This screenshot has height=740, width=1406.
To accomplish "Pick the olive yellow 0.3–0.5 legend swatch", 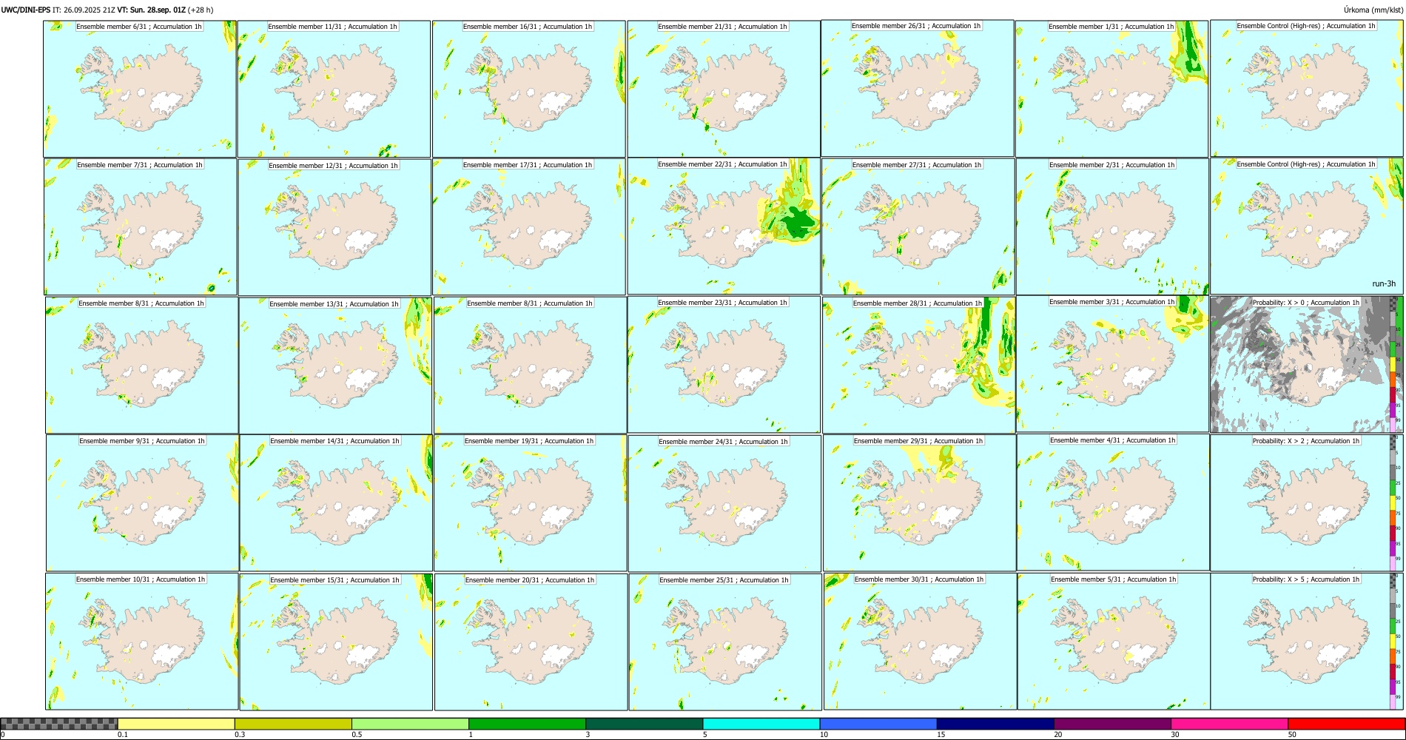I will click(x=293, y=724).
